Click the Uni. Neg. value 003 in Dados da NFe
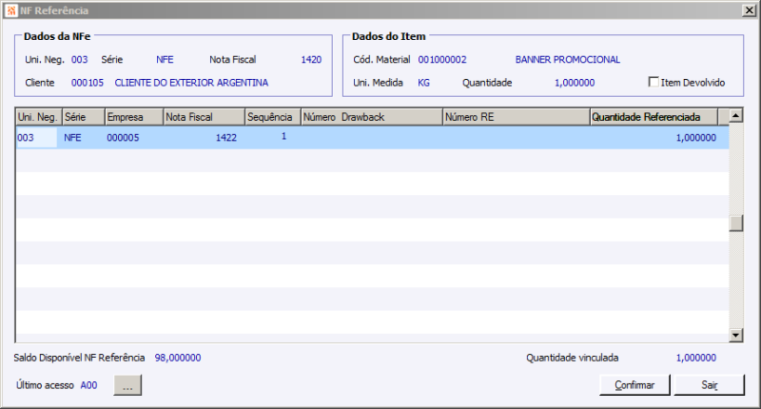Image resolution: width=761 pixels, height=409 pixels. click(80, 60)
